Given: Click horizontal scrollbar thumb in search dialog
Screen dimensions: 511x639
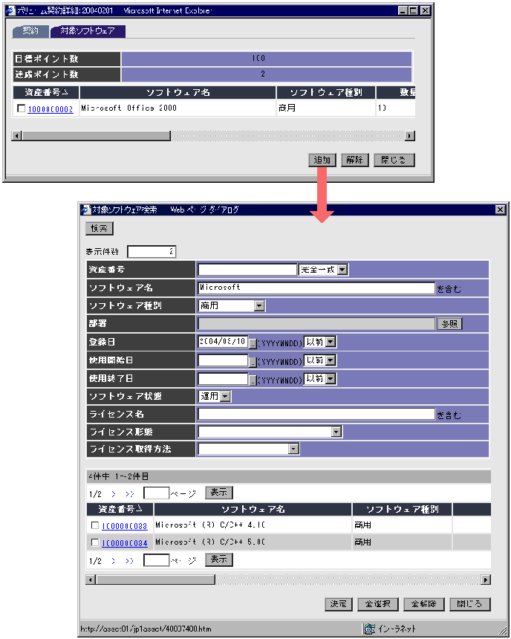Looking at the screenshot, I should 155,580.
